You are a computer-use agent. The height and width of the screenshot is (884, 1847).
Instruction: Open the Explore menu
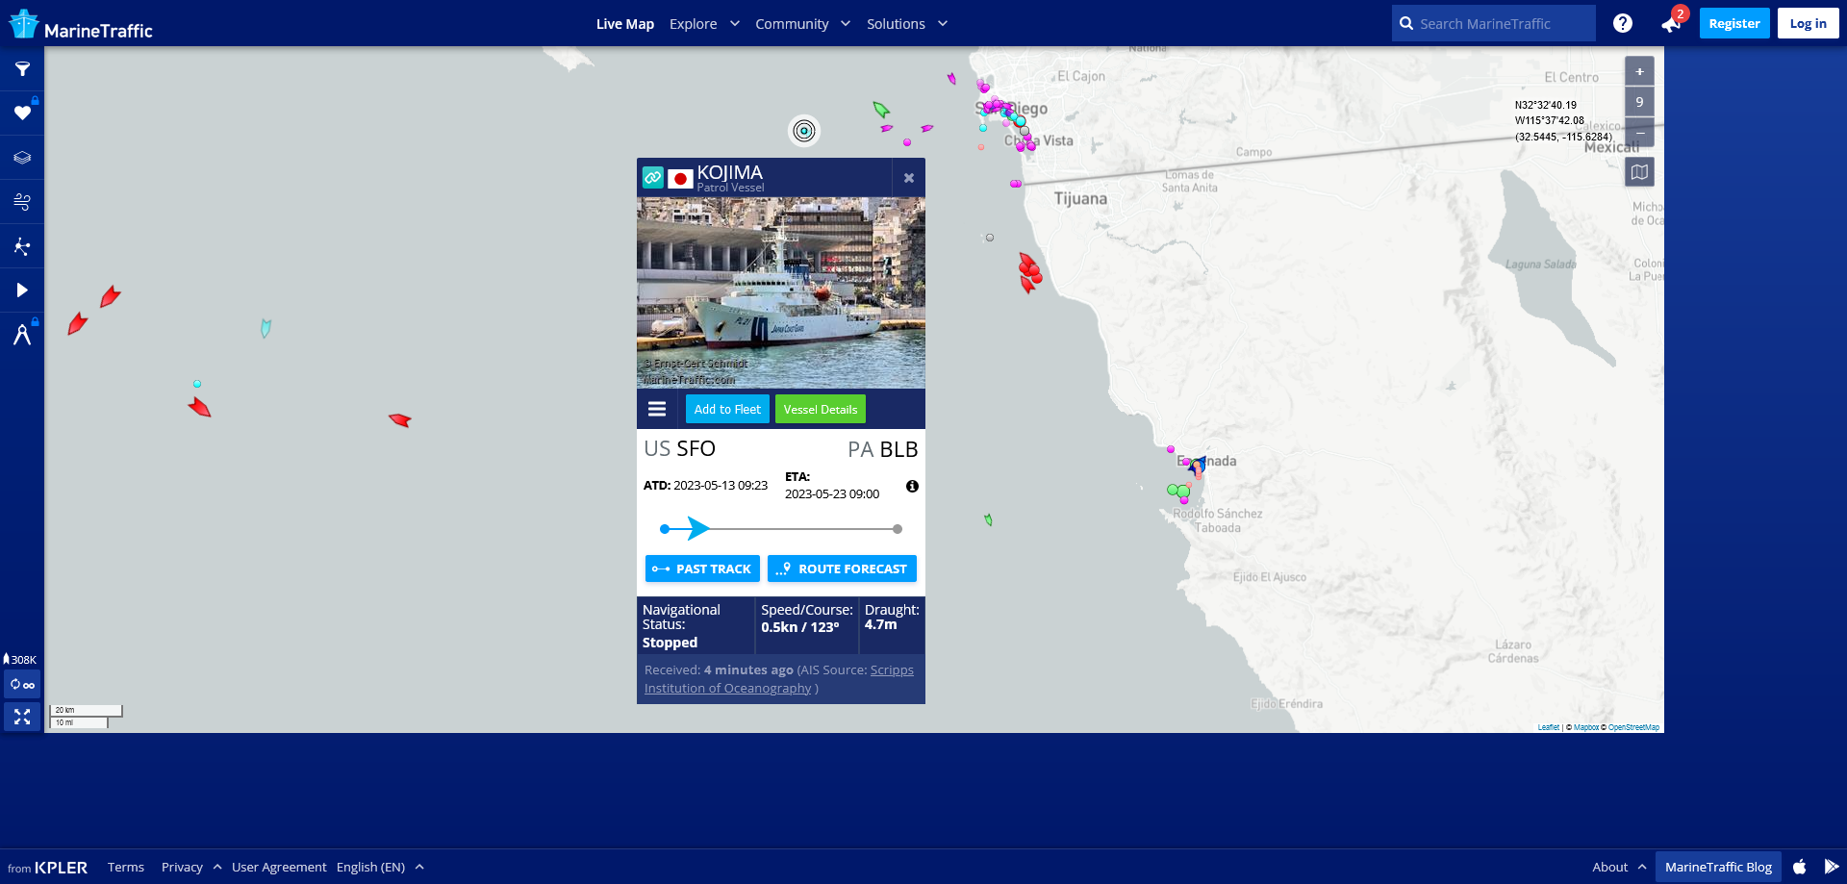(694, 24)
